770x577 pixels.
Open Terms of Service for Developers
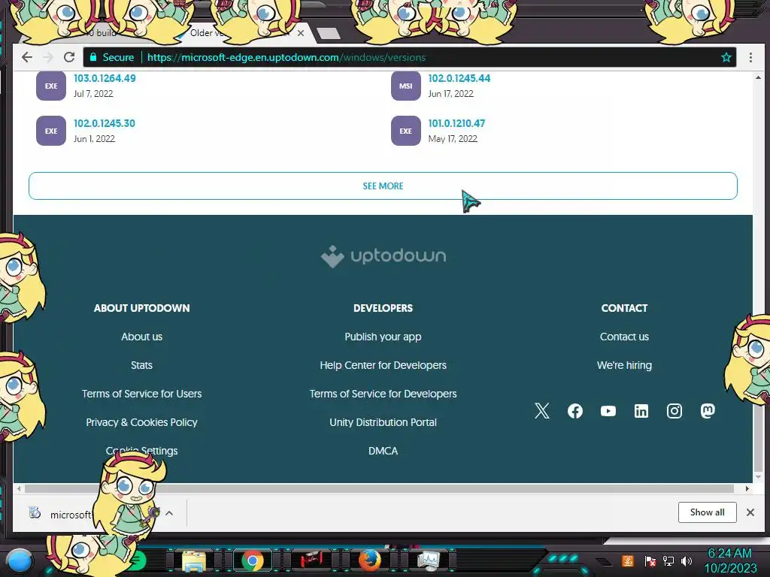(x=383, y=394)
